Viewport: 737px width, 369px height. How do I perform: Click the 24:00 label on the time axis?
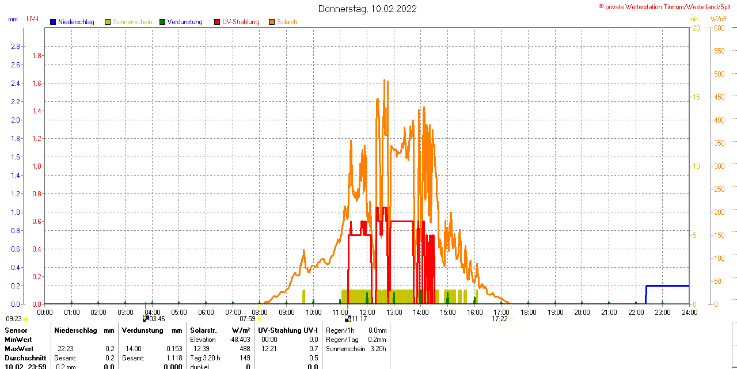(689, 312)
